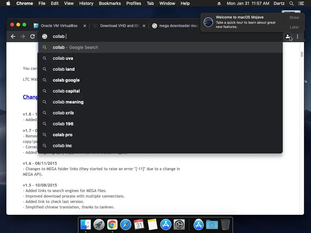Open the Bookmarks menu
This screenshot has width=311, height=233.
[110, 3]
